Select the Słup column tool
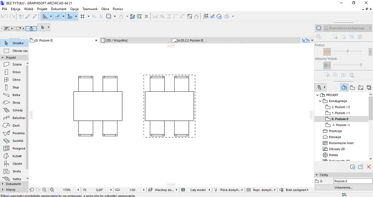This screenshot has width=373, height=197. point(13,87)
